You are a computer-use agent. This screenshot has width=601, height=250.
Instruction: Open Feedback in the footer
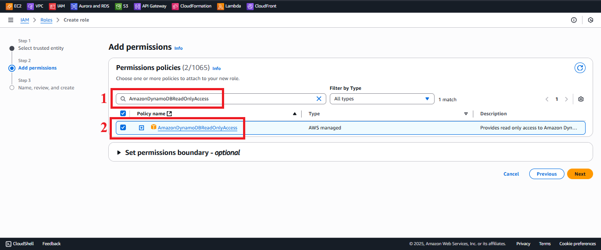point(52,243)
